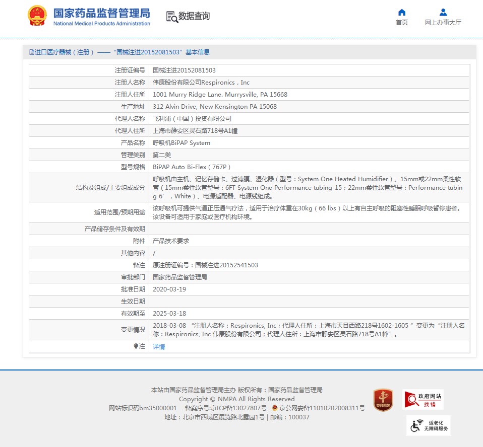Click the 网上办事大厅 text label

(x=443, y=23)
